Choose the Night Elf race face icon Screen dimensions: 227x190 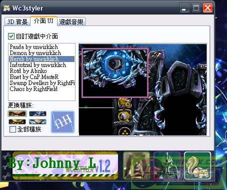(37, 121)
